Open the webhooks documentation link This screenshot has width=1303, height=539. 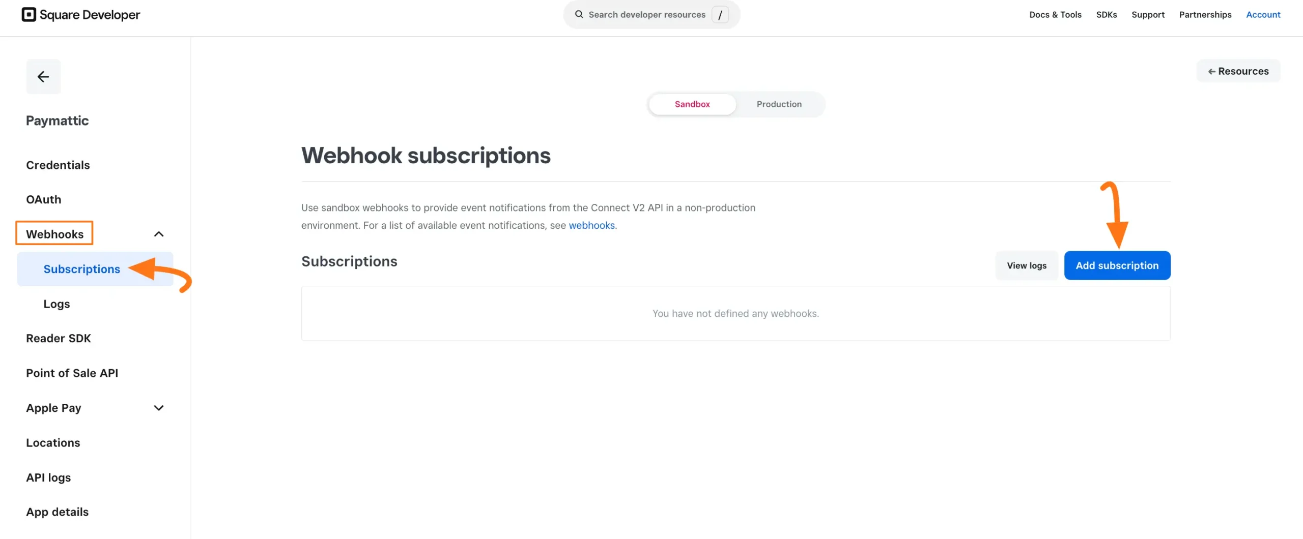click(x=591, y=225)
